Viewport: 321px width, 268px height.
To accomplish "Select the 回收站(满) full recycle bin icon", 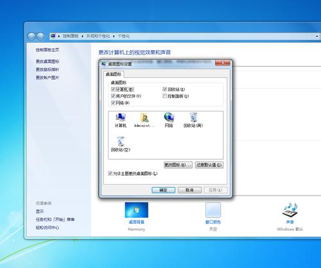I will click(193, 121).
